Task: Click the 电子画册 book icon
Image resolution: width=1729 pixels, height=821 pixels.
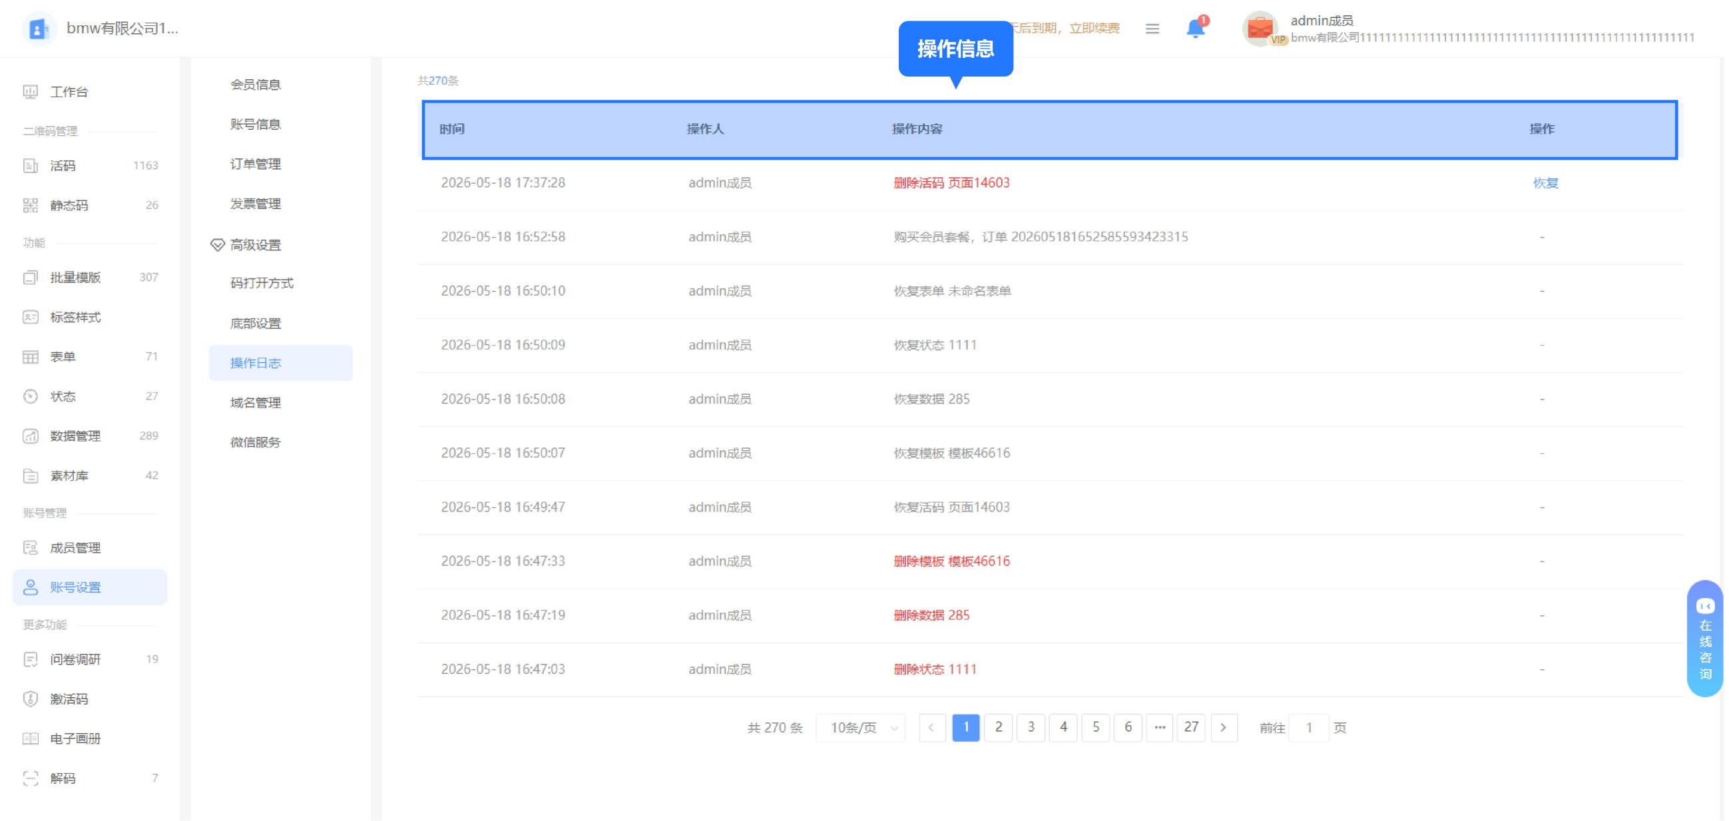Action: coord(30,738)
